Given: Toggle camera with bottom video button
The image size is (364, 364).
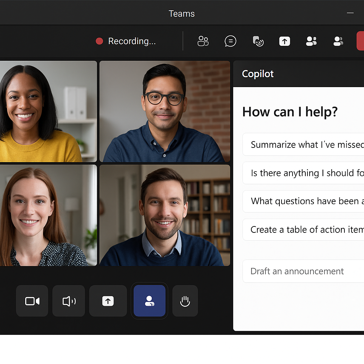Looking at the screenshot, I should pyautogui.click(x=32, y=301).
